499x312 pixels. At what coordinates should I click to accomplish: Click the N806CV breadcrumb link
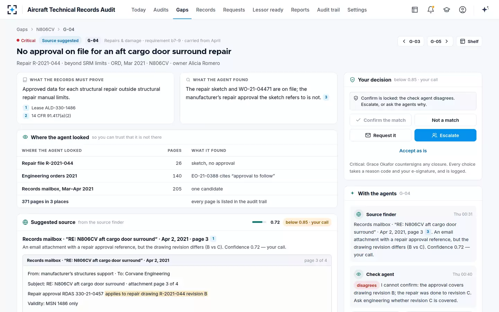45,29
